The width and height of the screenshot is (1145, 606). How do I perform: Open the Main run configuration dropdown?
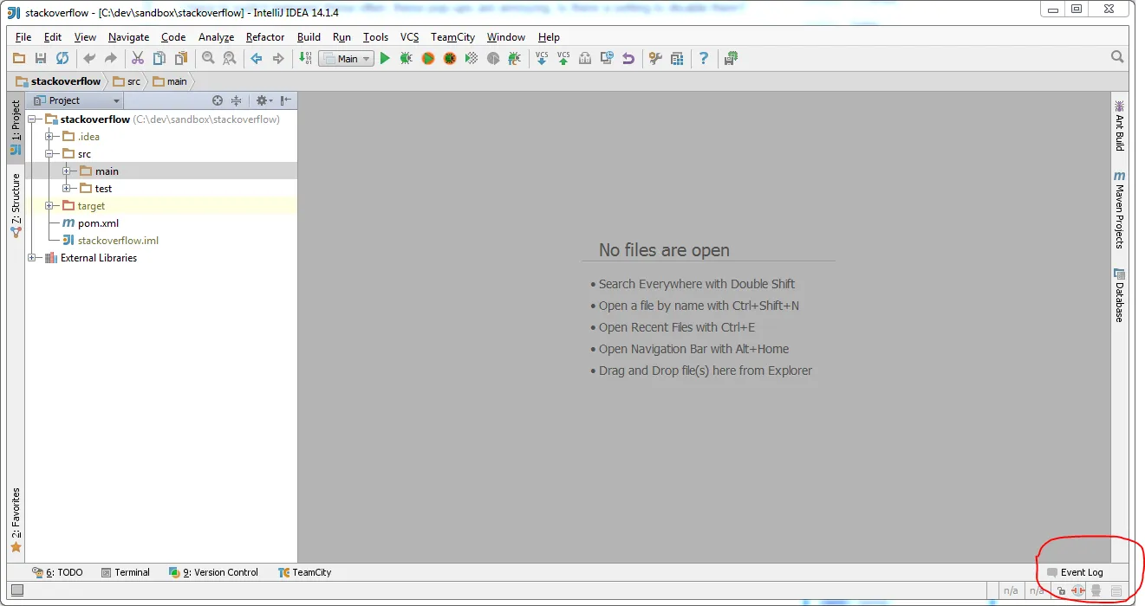tap(346, 59)
